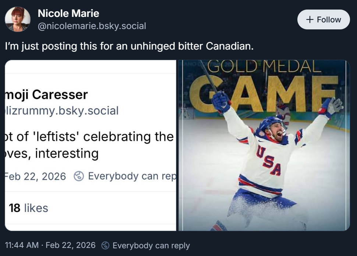Click the 'leftists' celebrating text in the screenshot
357x256 pixels.
click(88, 137)
